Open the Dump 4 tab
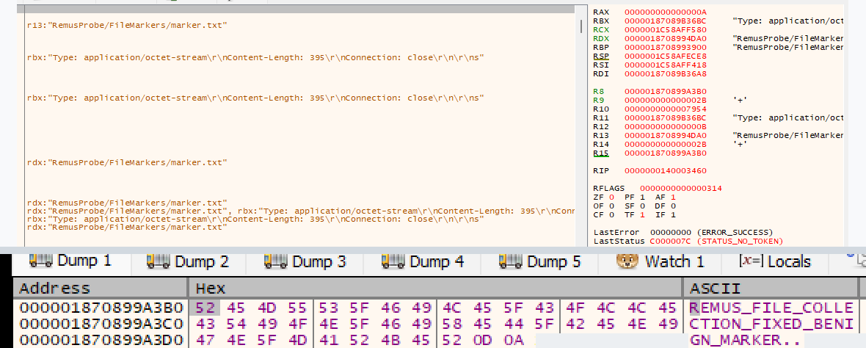 point(423,261)
